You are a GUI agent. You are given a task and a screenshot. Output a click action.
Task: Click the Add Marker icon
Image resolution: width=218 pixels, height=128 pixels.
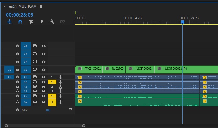pyautogui.click(x=42, y=22)
